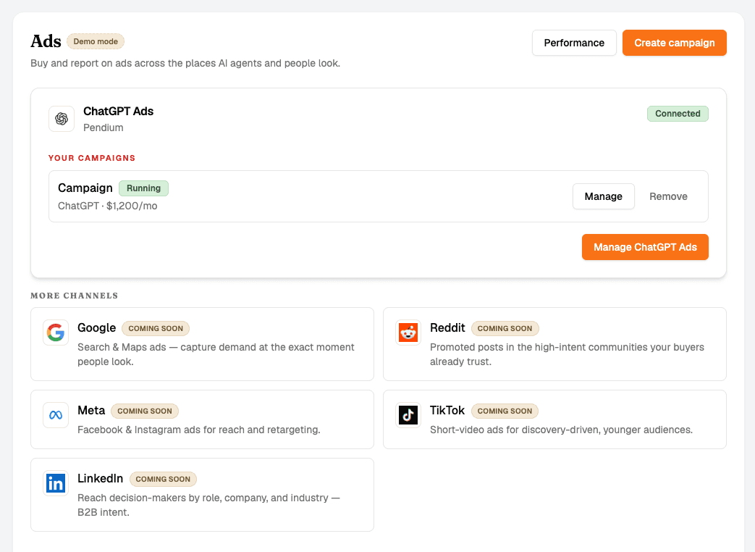Manage the running ChatGPT campaign
Viewport: 755px width, 552px height.
[603, 196]
